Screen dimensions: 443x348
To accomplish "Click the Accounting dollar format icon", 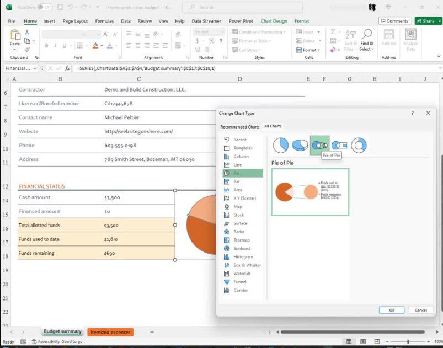I will [197, 41].
